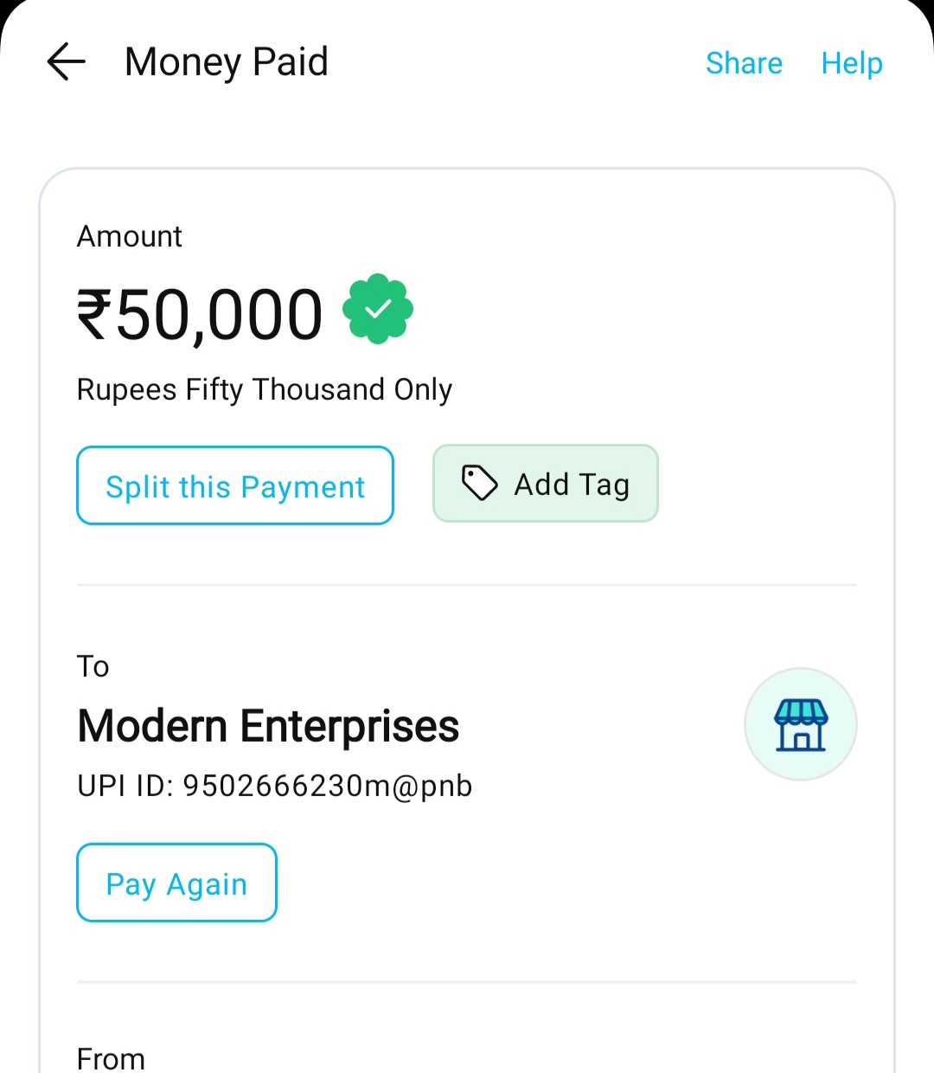
Task: Click the tag icon in Add Tag
Action: [x=479, y=483]
